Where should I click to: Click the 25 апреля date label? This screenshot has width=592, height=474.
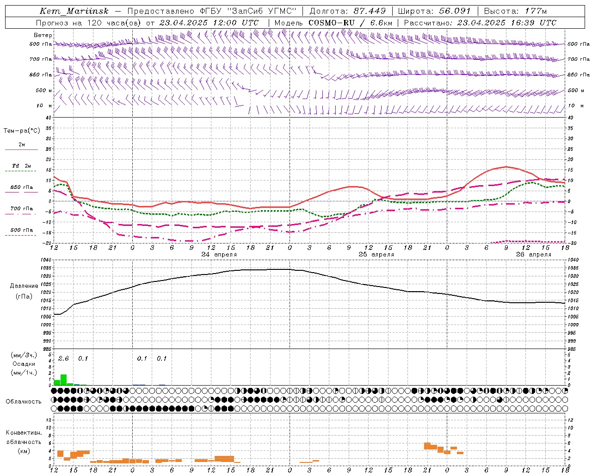point(376,254)
